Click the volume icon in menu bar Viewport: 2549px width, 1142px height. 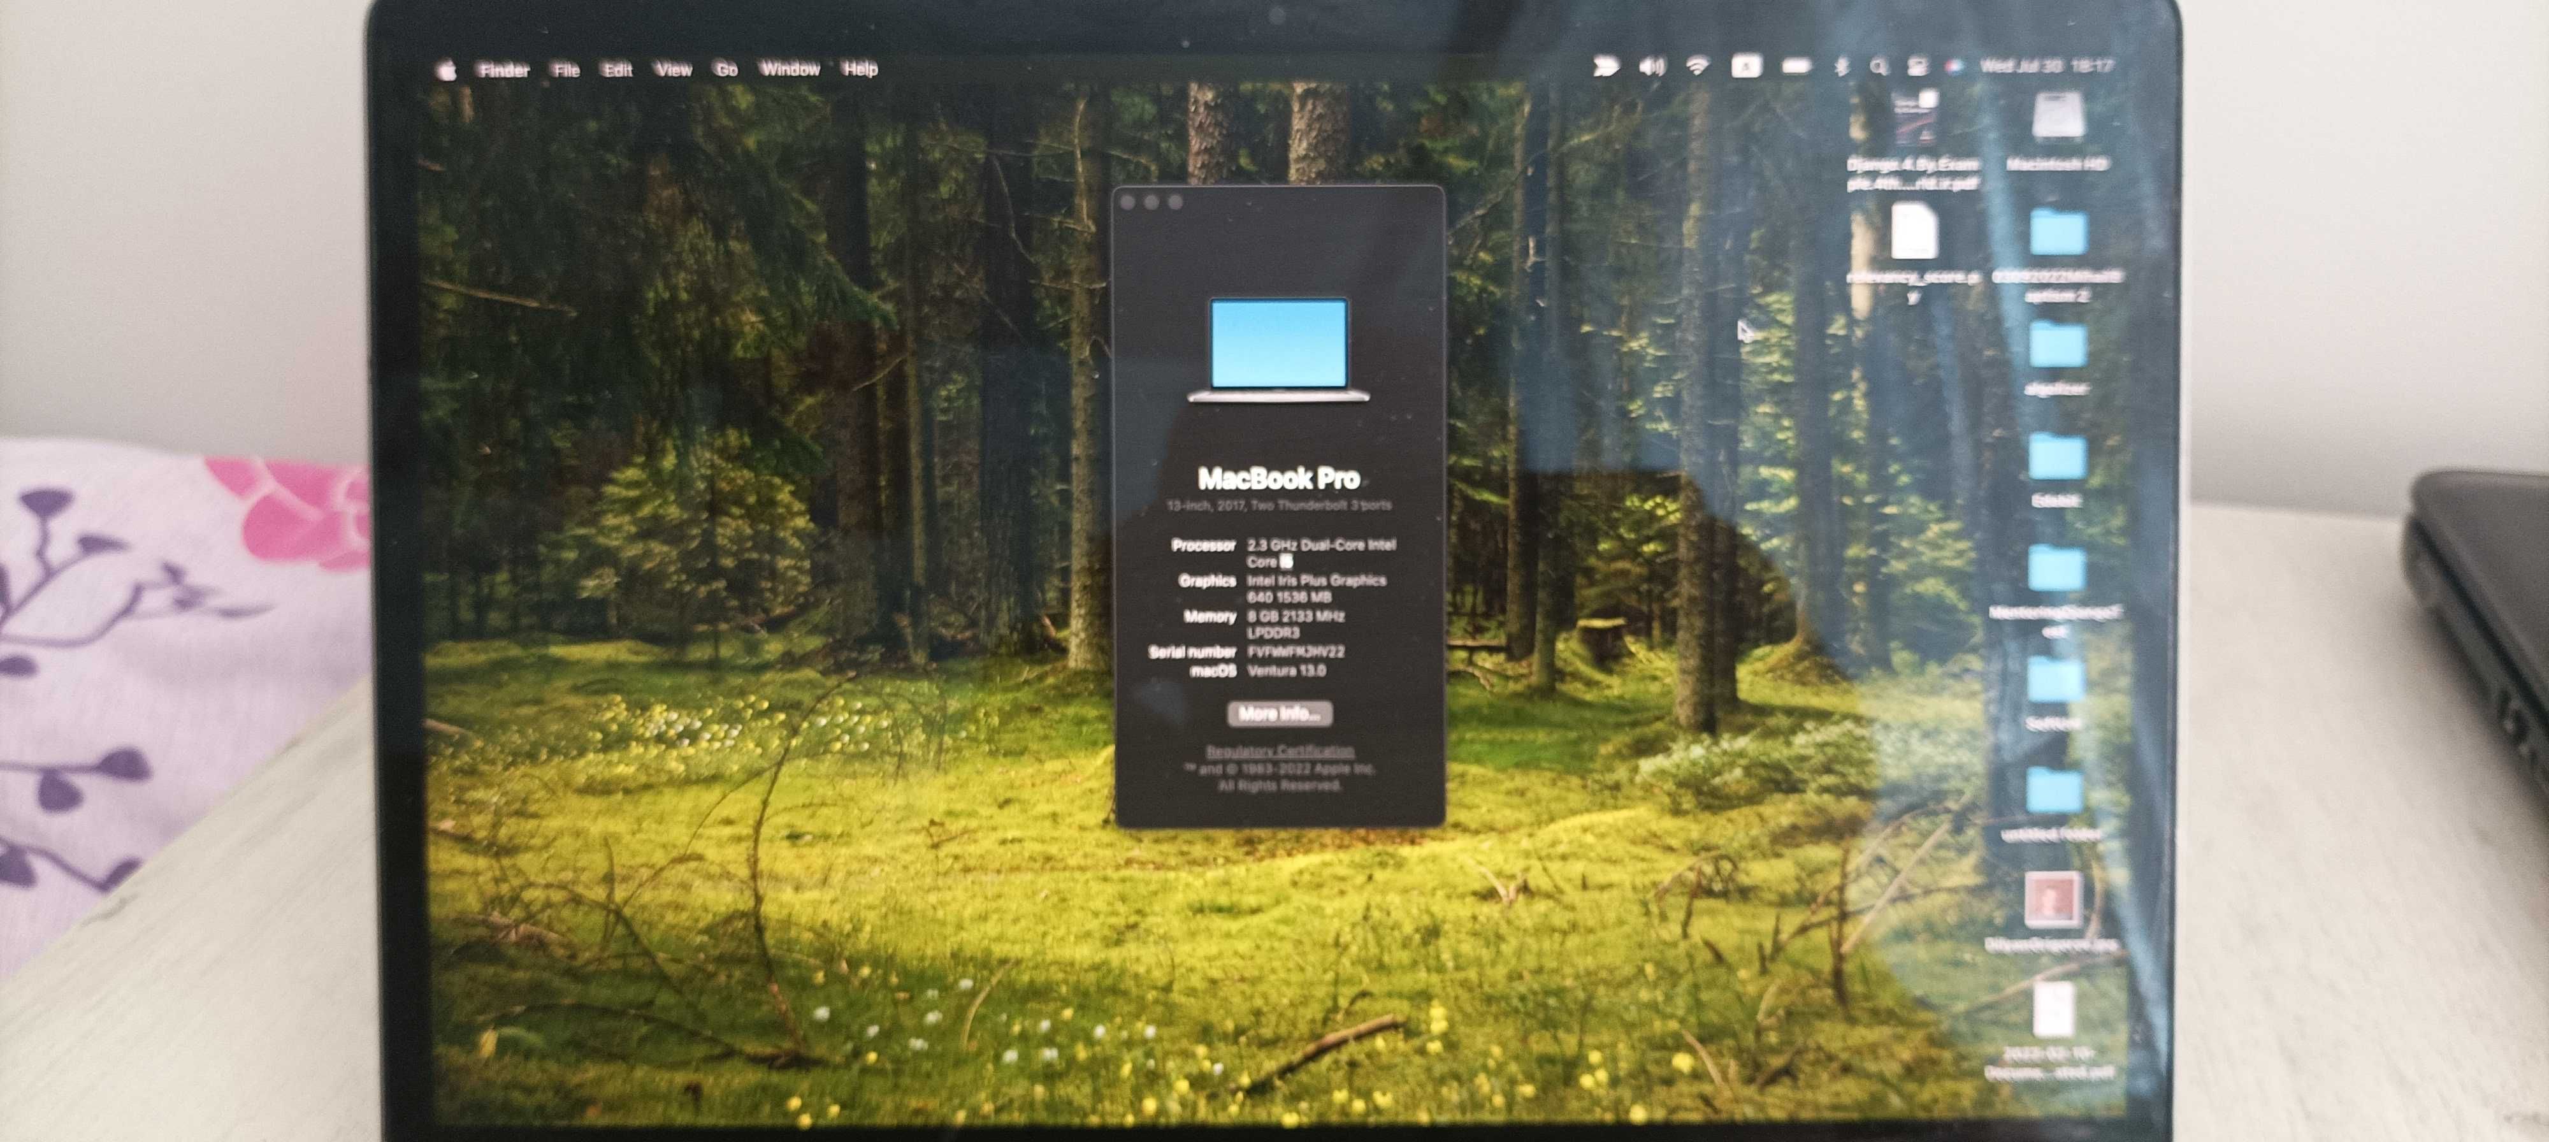1652,68
